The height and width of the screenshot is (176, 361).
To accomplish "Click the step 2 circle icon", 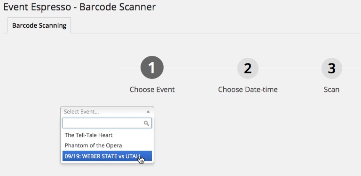I will coord(248,68).
